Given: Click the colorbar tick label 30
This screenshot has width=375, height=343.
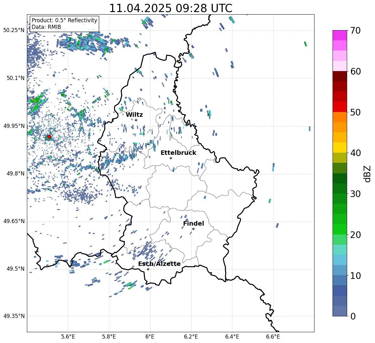Looking at the screenshot, I should tap(355, 194).
